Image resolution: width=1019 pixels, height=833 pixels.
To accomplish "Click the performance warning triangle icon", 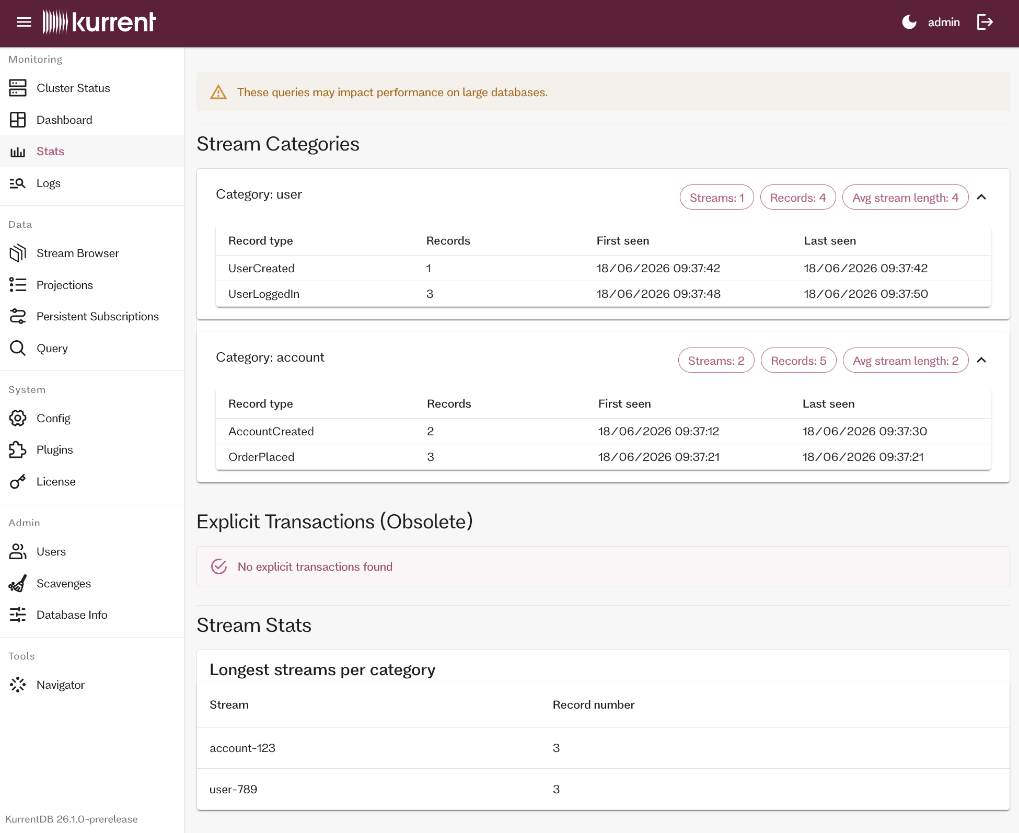I will point(218,92).
